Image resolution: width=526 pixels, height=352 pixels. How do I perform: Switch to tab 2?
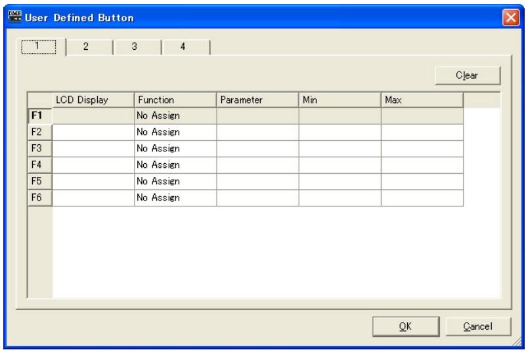[x=89, y=47]
